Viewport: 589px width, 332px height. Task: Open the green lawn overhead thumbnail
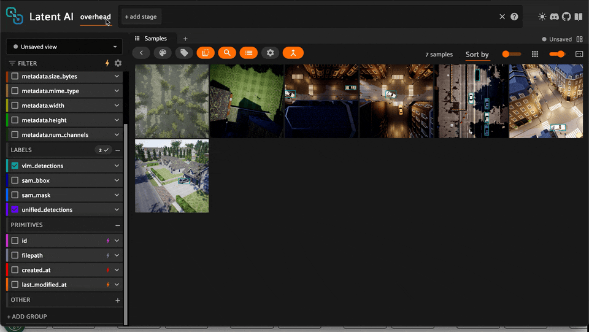pos(247,101)
